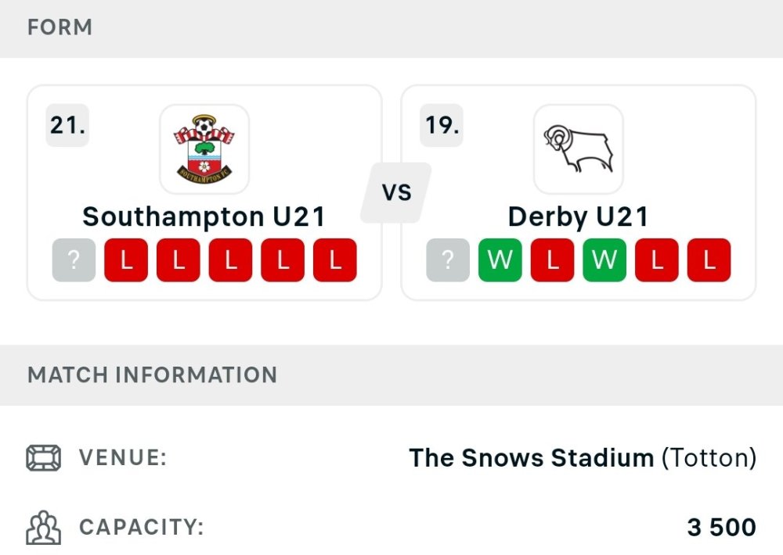Click the capacity people icon
Image resolution: width=783 pixels, height=555 pixels.
pyautogui.click(x=43, y=528)
